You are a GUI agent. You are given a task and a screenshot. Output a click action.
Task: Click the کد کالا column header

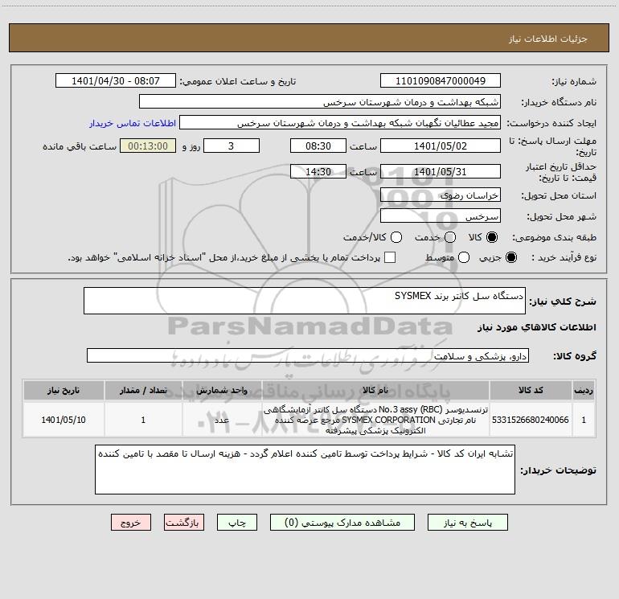click(531, 390)
